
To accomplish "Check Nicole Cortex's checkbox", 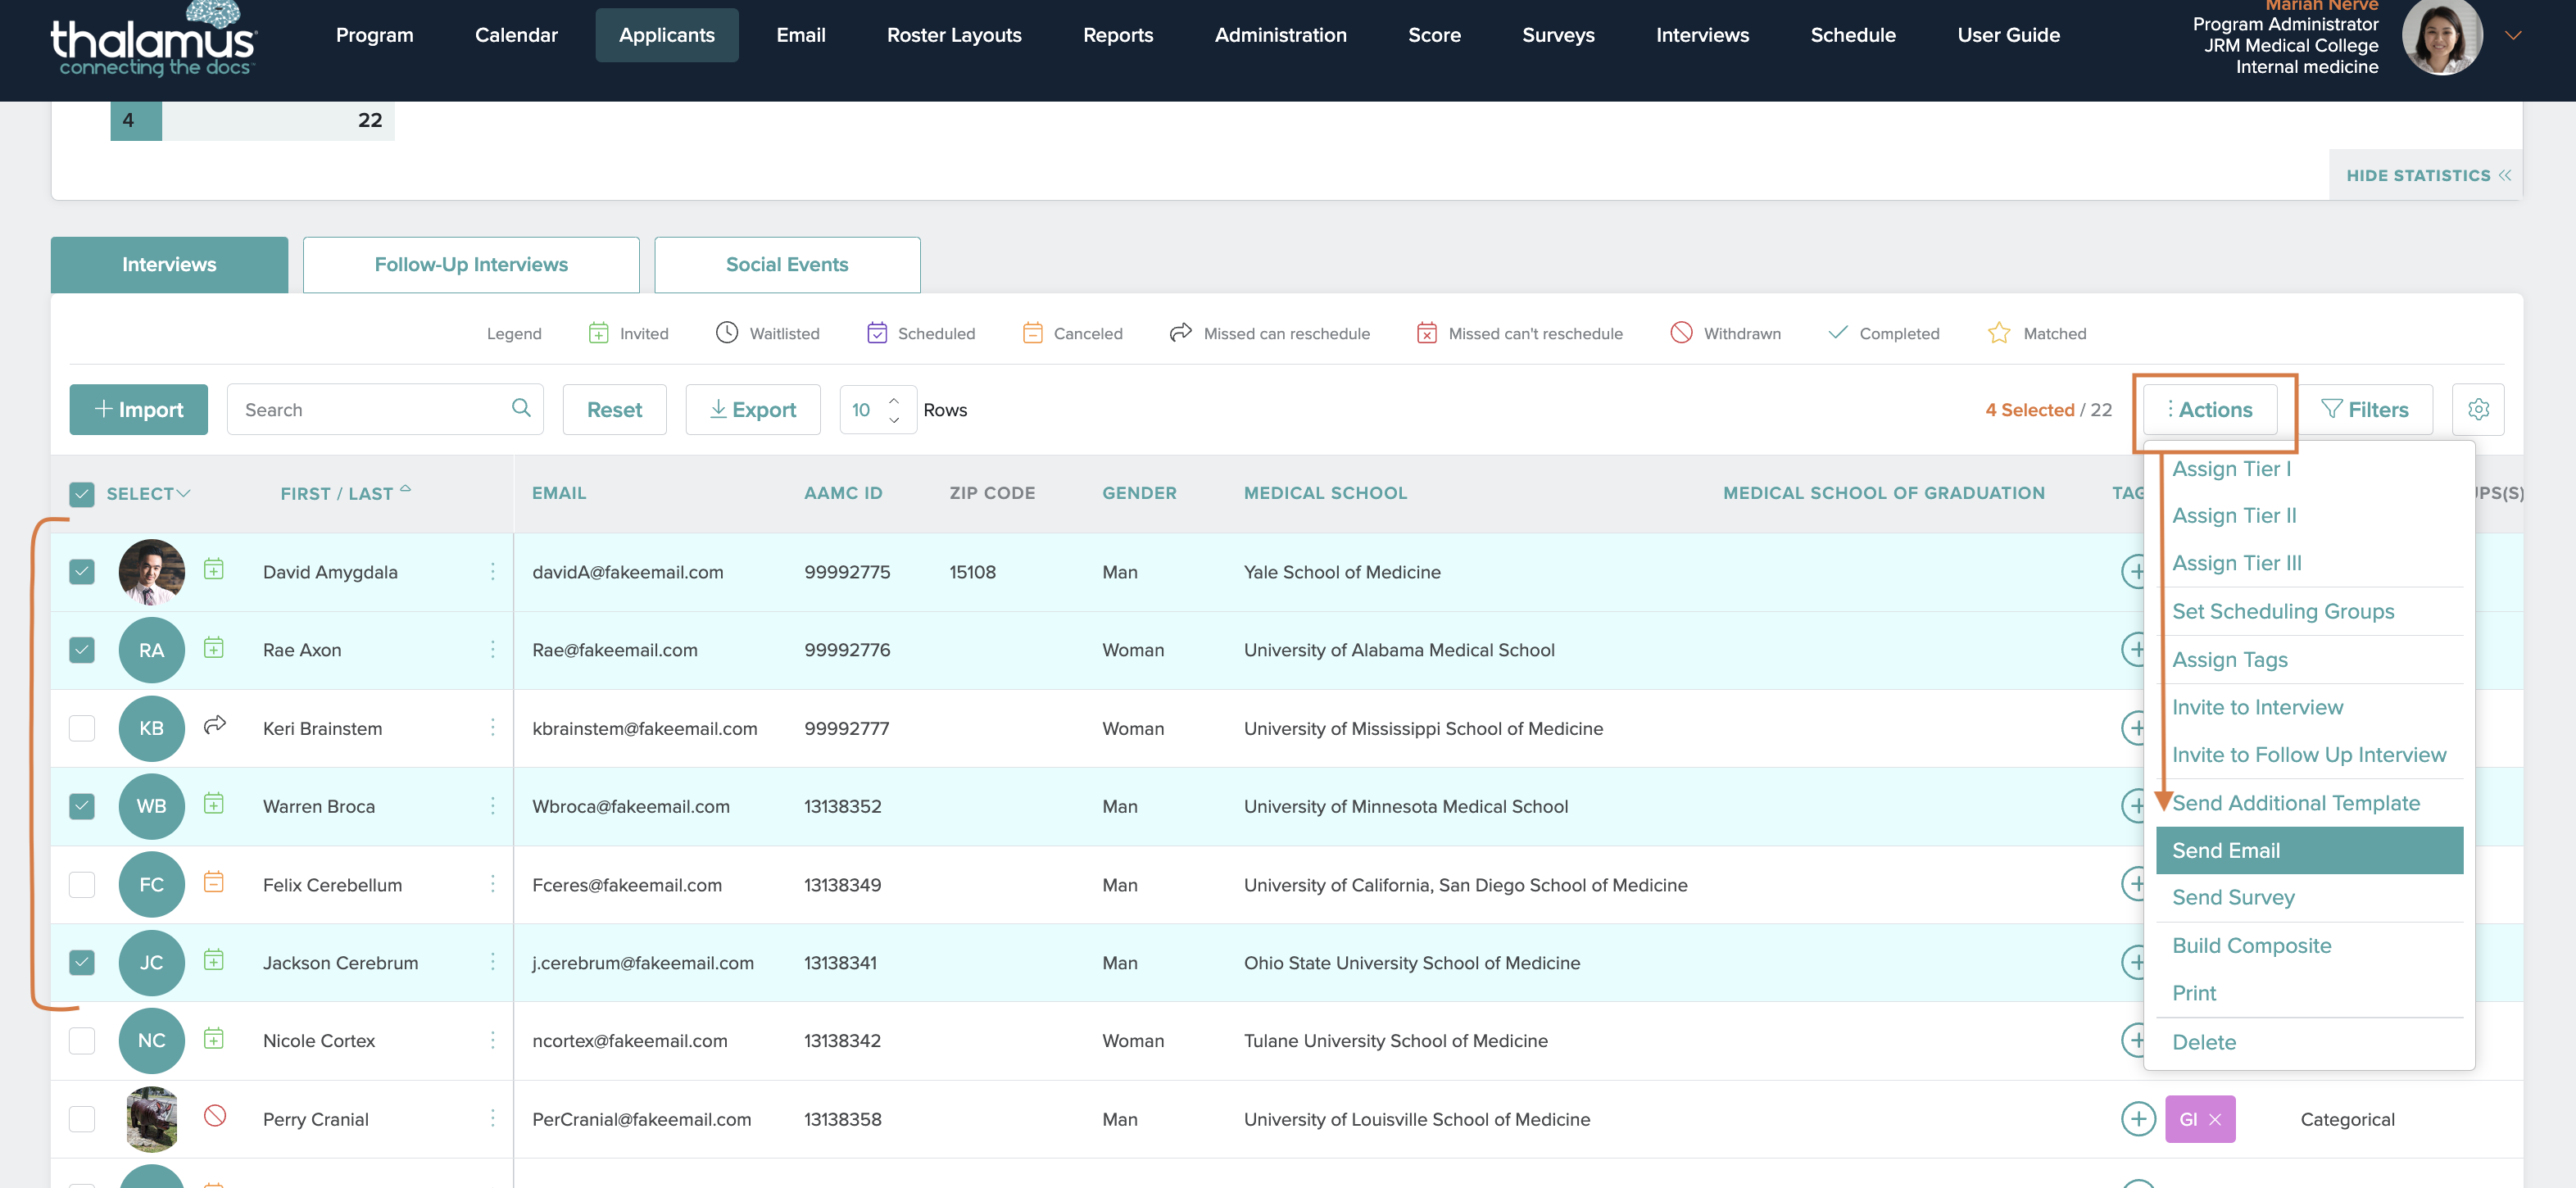I will tap(82, 1040).
